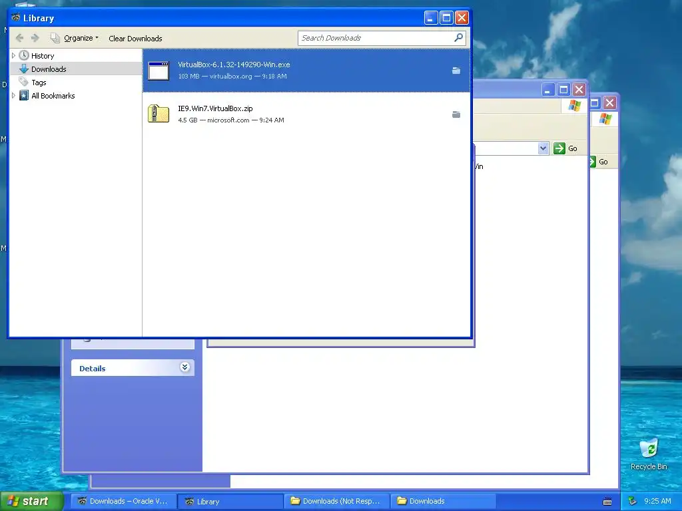Screen dimensions: 682x511
Task: Switch to Downloads (Not Responding) taskbar item
Action: pos(337,501)
